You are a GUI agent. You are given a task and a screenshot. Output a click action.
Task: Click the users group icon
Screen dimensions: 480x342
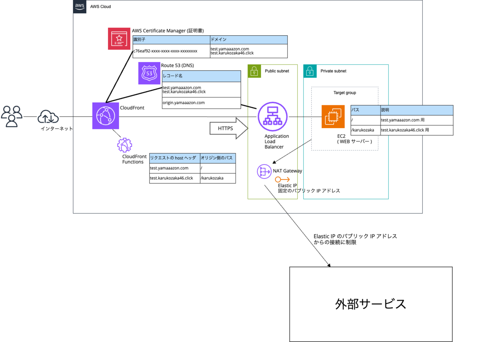tap(12, 117)
